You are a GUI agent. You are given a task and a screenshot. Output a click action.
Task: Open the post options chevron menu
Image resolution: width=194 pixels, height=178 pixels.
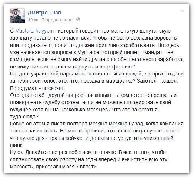pyautogui.click(x=182, y=11)
